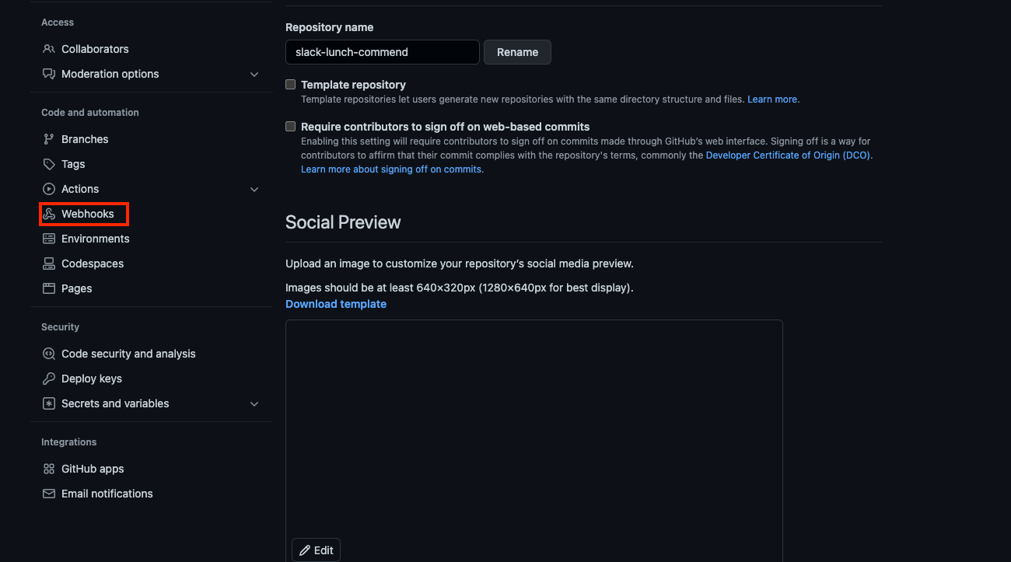The width and height of the screenshot is (1011, 562).
Task: Select the Tags icon
Action: (49, 164)
